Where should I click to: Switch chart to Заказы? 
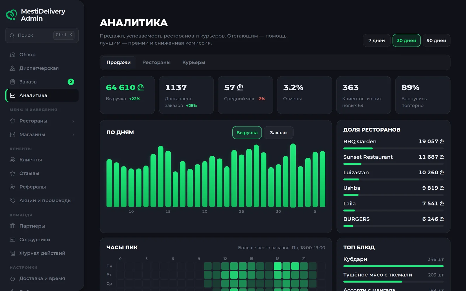(278, 133)
